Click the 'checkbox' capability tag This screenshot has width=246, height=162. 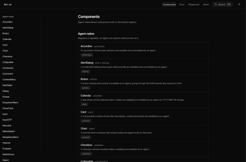pos(86,154)
